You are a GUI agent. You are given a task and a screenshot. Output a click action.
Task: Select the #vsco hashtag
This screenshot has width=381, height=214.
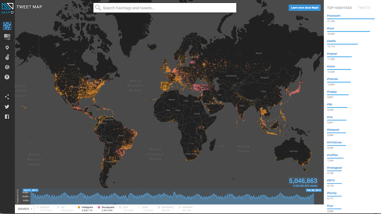pyautogui.click(x=331, y=66)
